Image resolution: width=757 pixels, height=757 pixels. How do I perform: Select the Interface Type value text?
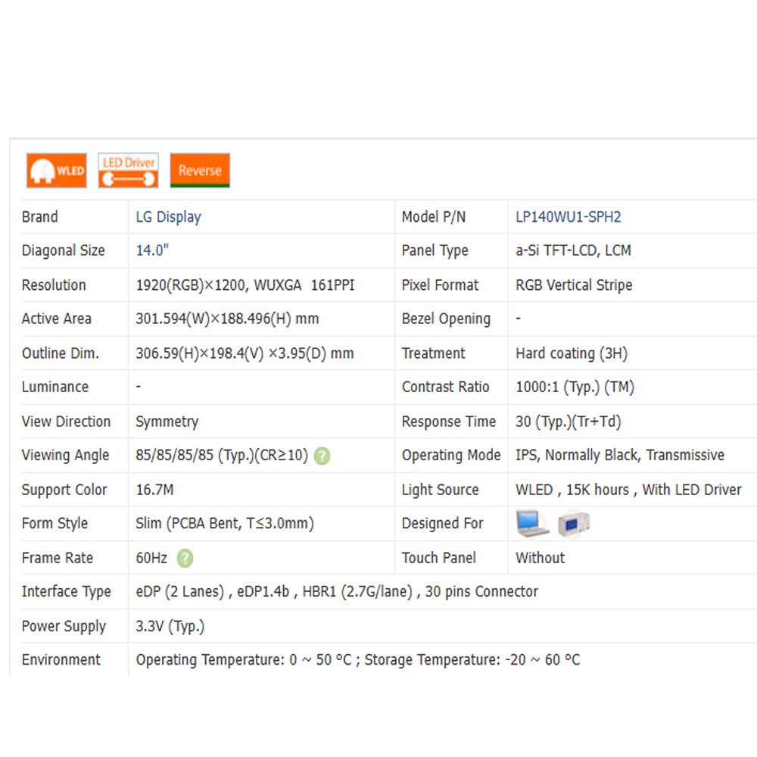coord(337,592)
